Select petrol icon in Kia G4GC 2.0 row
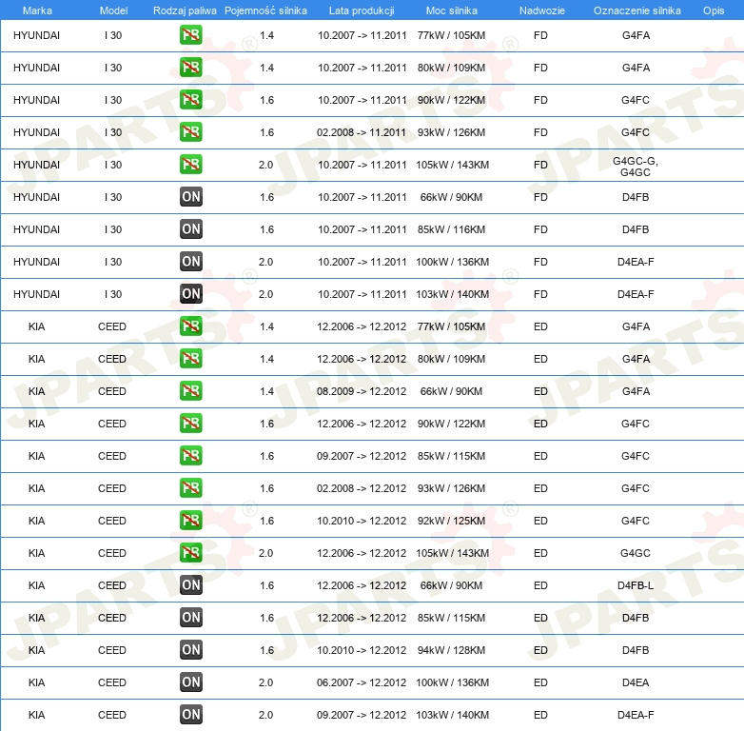744x731 pixels. coord(190,552)
